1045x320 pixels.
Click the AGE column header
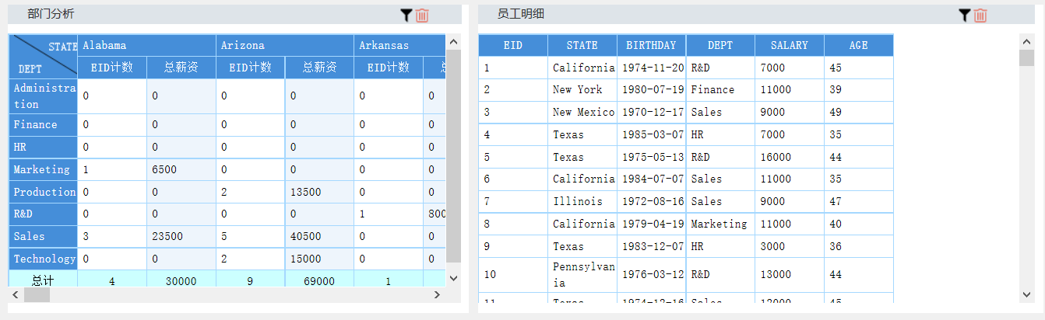pyautogui.click(x=858, y=45)
